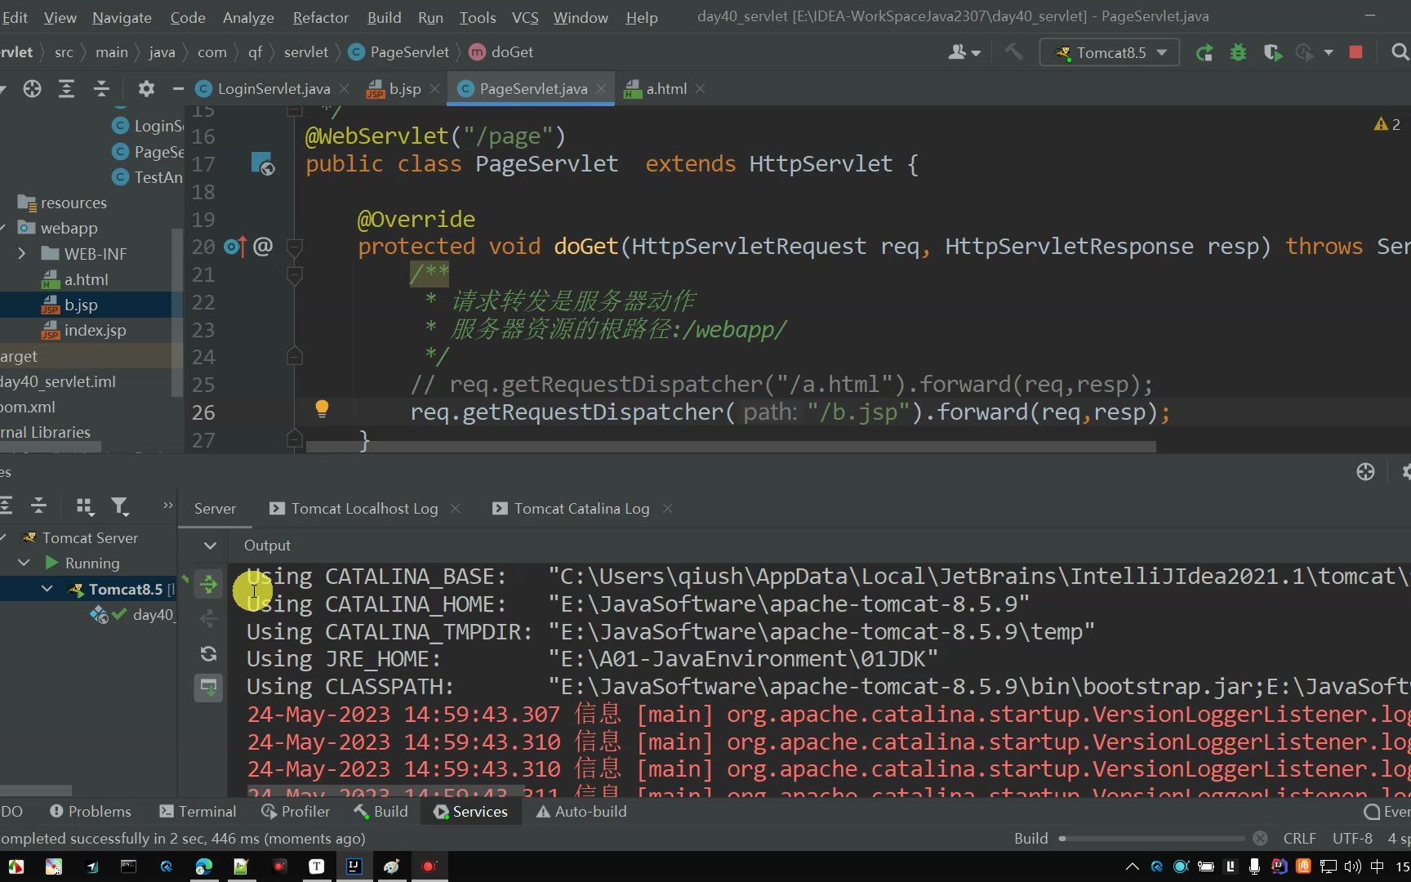The image size is (1411, 882).
Task: Click the build progress bar in status bar
Action: [x=1152, y=839]
